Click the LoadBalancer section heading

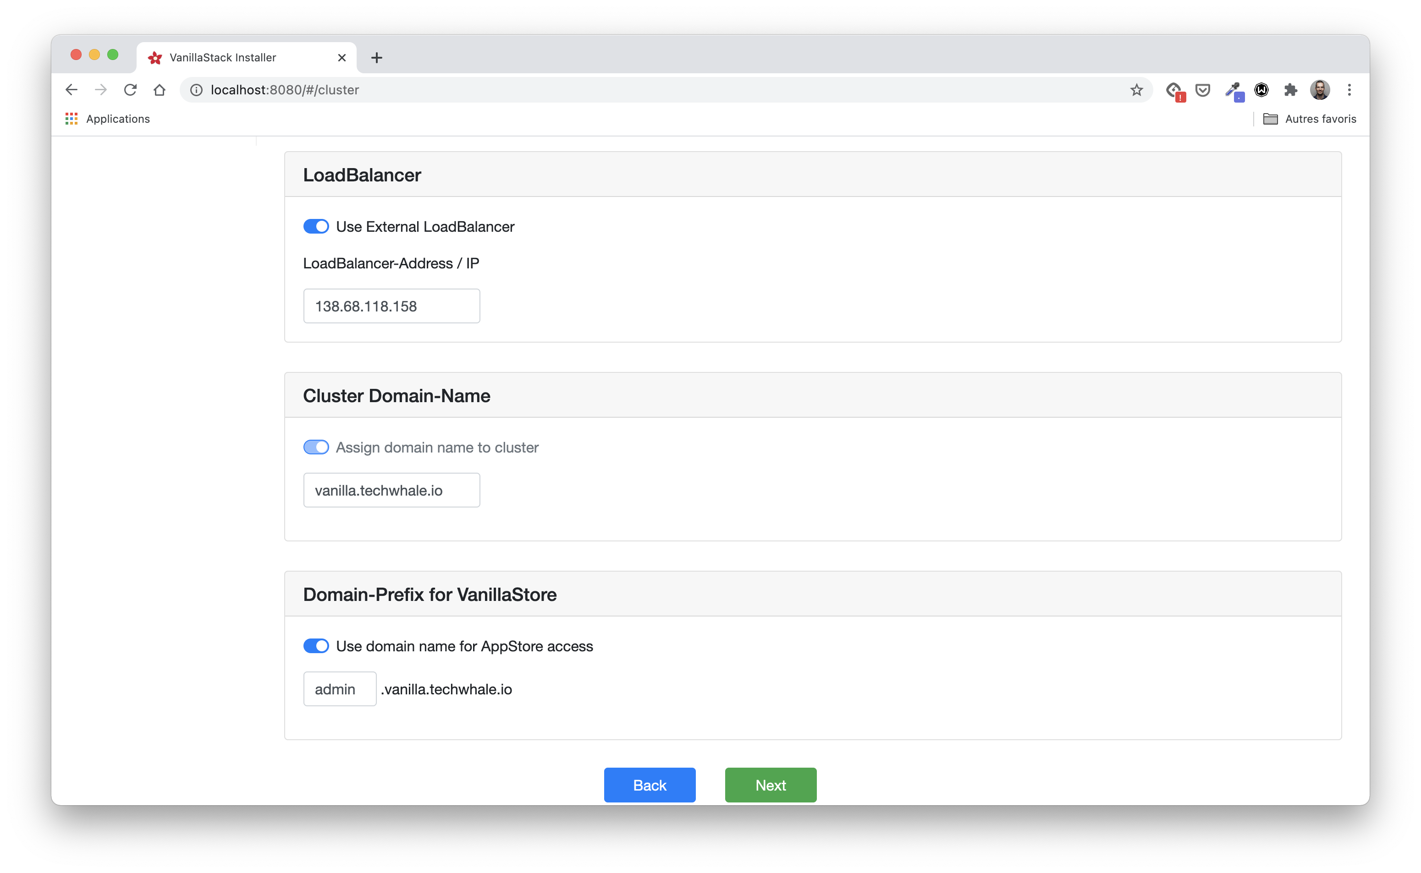click(x=362, y=175)
